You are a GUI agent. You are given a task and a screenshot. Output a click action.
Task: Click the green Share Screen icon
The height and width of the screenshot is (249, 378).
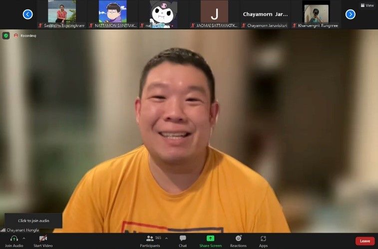pyautogui.click(x=210, y=239)
